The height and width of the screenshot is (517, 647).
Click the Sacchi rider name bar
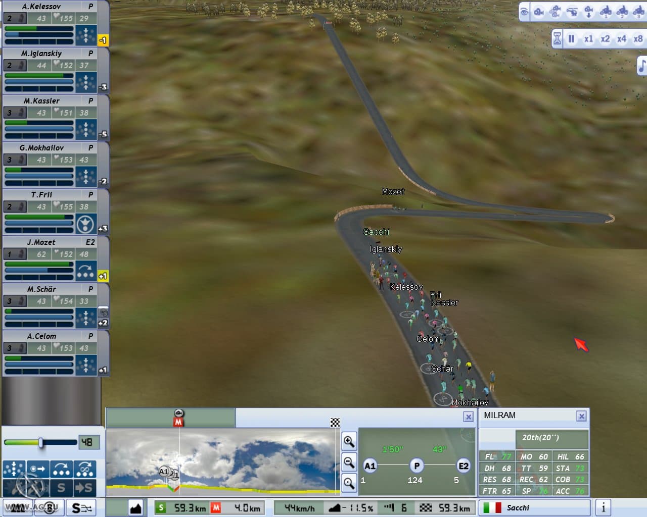pyautogui.click(x=535, y=507)
